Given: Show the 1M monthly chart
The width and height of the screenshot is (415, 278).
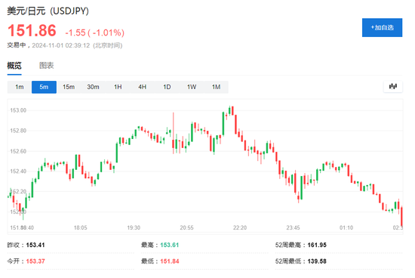Looking at the screenshot, I should tap(217, 87).
